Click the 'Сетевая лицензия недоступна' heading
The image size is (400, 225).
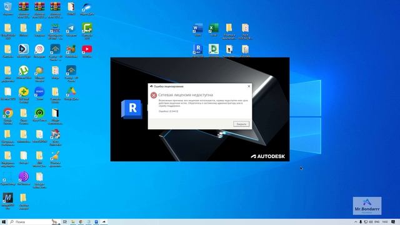click(x=186, y=95)
